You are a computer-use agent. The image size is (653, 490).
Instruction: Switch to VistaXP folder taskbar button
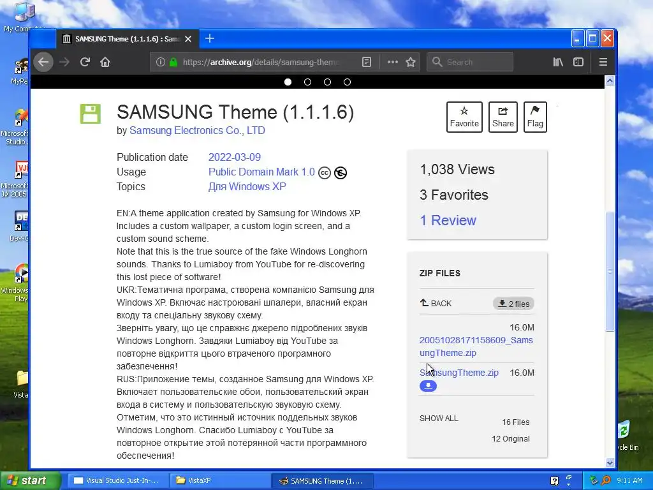219,481
